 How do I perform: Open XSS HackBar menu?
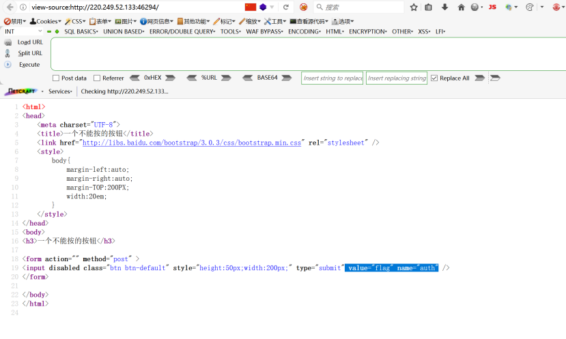point(424,31)
